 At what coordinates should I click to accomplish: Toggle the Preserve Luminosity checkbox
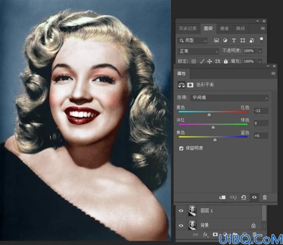point(181,148)
